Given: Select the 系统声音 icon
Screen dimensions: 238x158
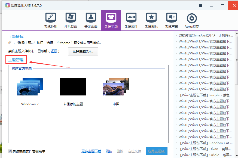Looking at the screenshot, I should (x=171, y=20).
